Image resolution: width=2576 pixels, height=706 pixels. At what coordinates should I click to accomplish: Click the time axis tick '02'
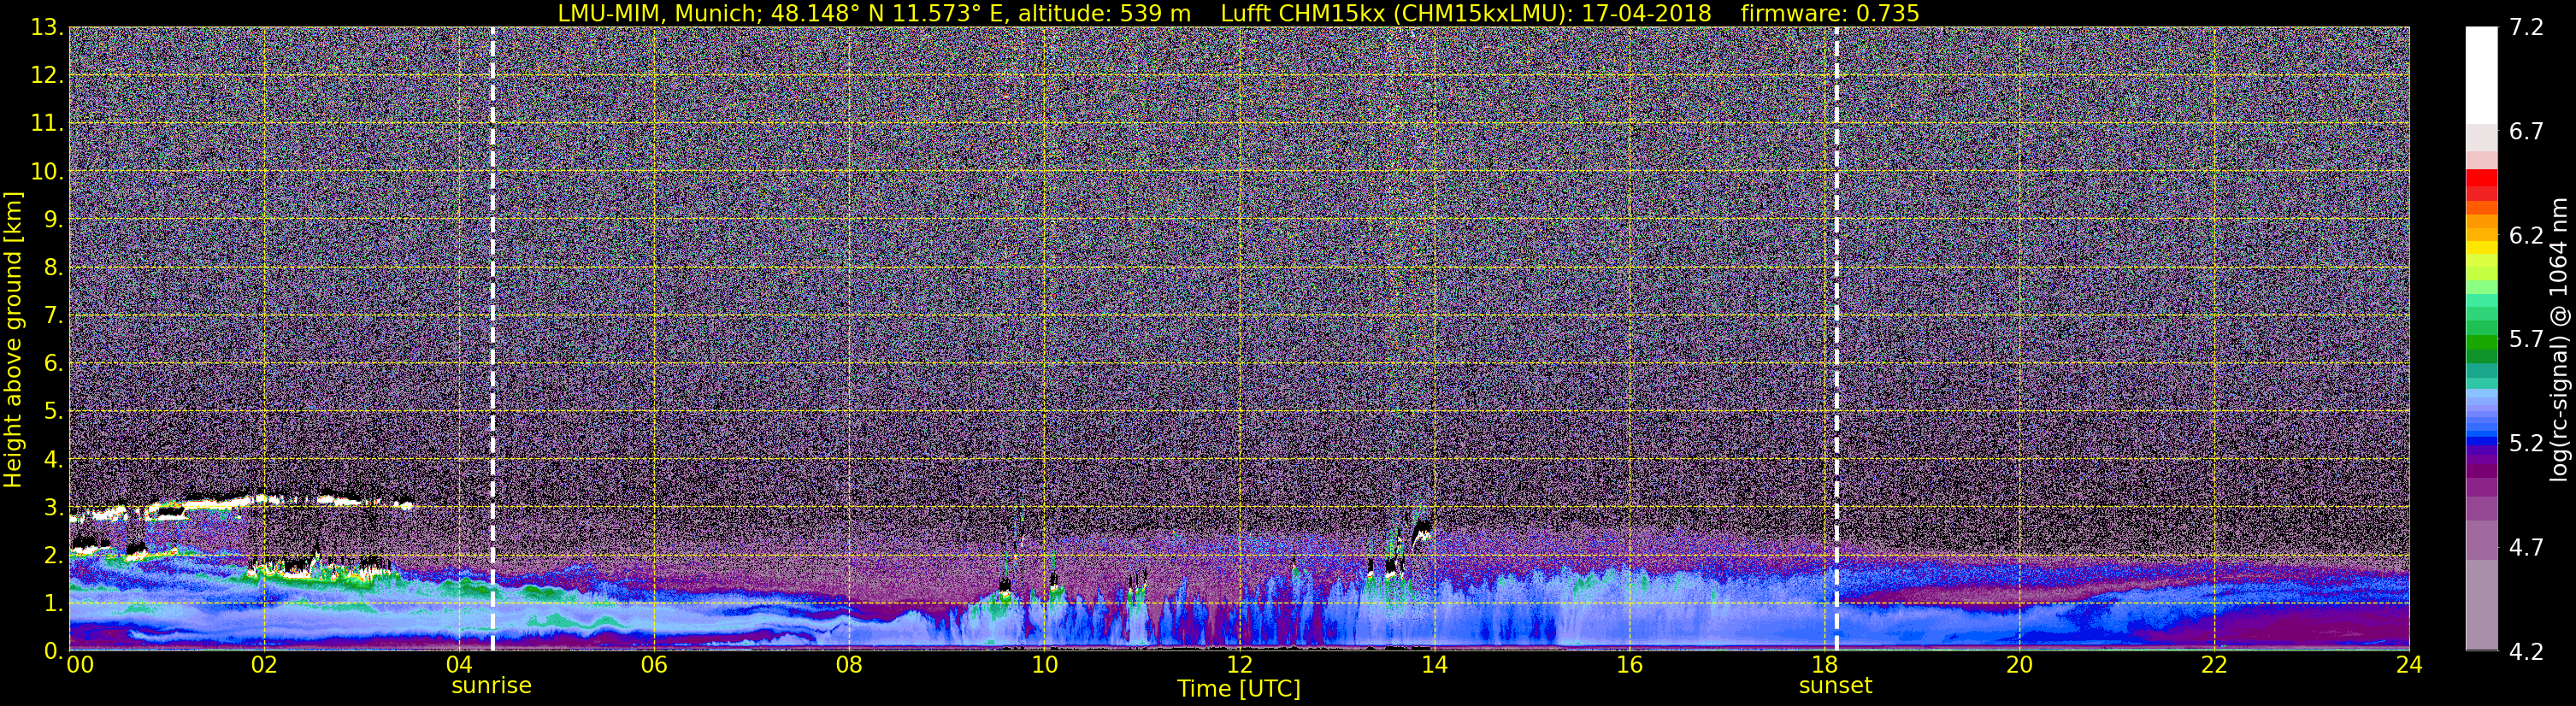coord(264,666)
